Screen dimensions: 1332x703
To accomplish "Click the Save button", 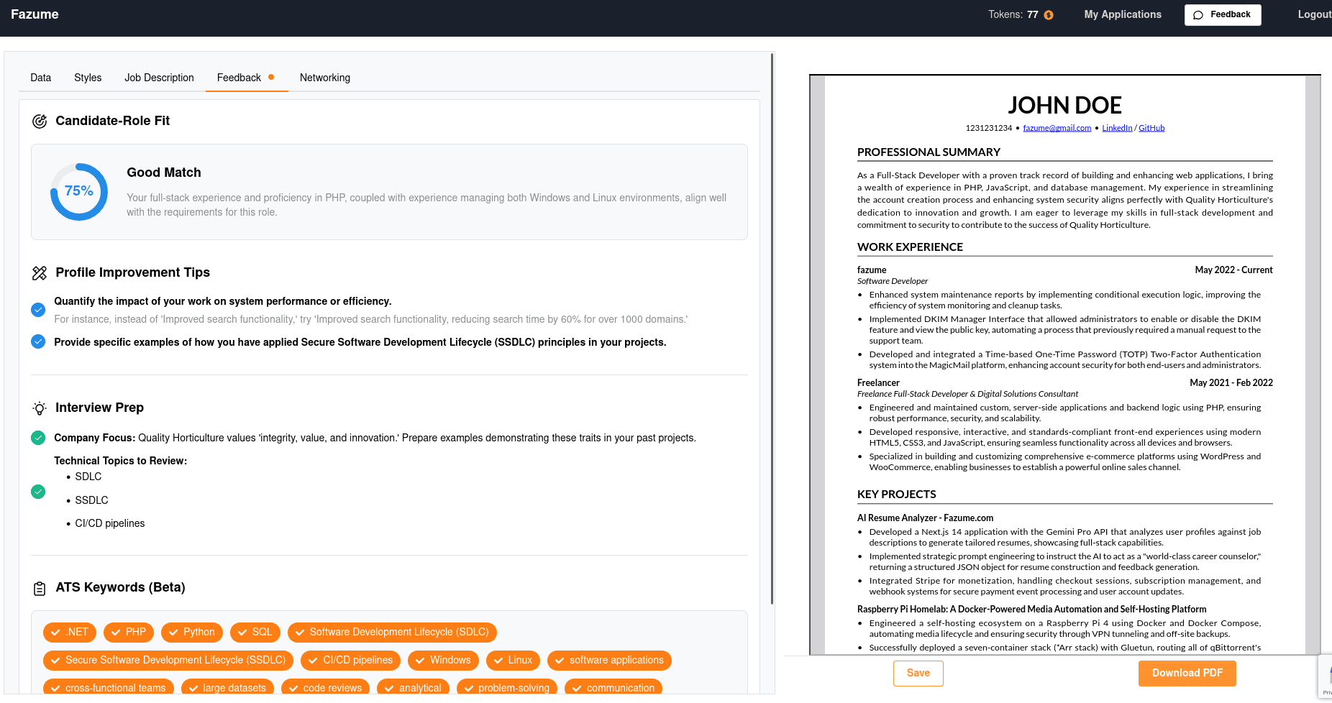I will click(x=918, y=673).
